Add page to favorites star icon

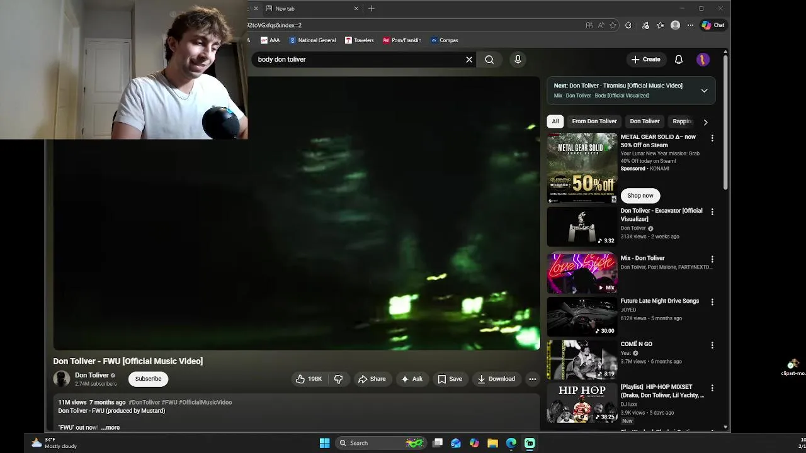click(x=613, y=25)
